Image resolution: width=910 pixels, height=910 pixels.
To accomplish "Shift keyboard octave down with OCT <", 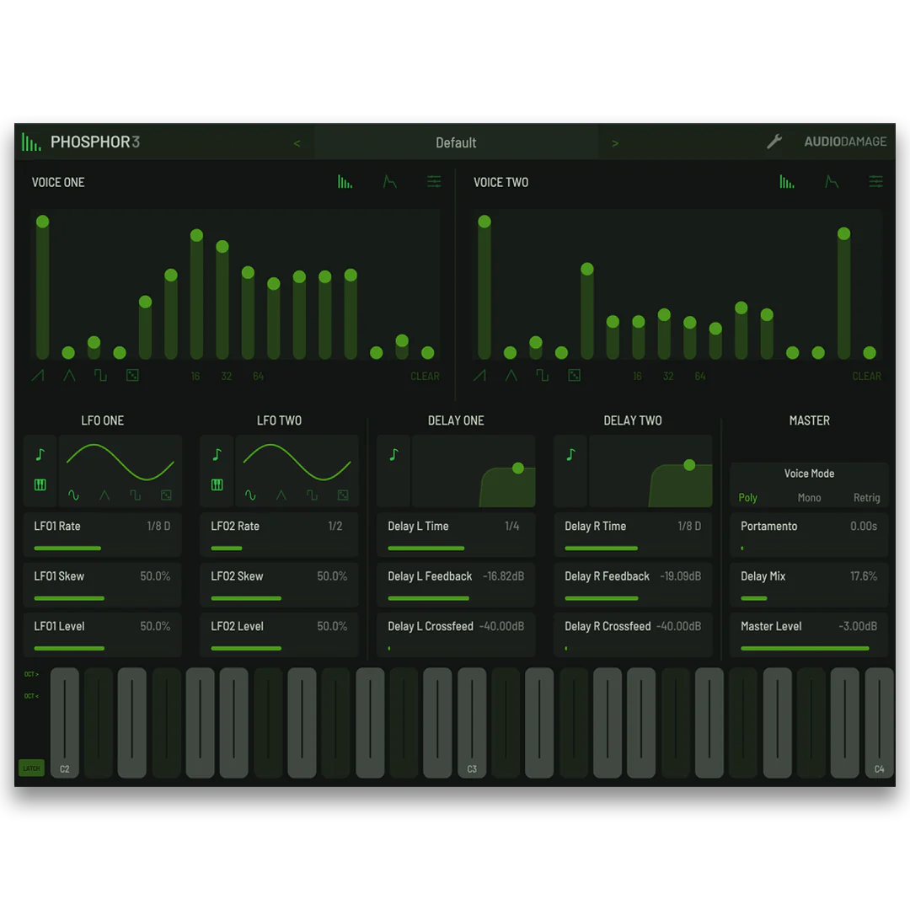I will (x=31, y=696).
